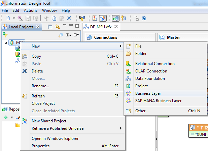Open the Actions menu
This screenshot has height=151, width=208.
[x=31, y=10]
